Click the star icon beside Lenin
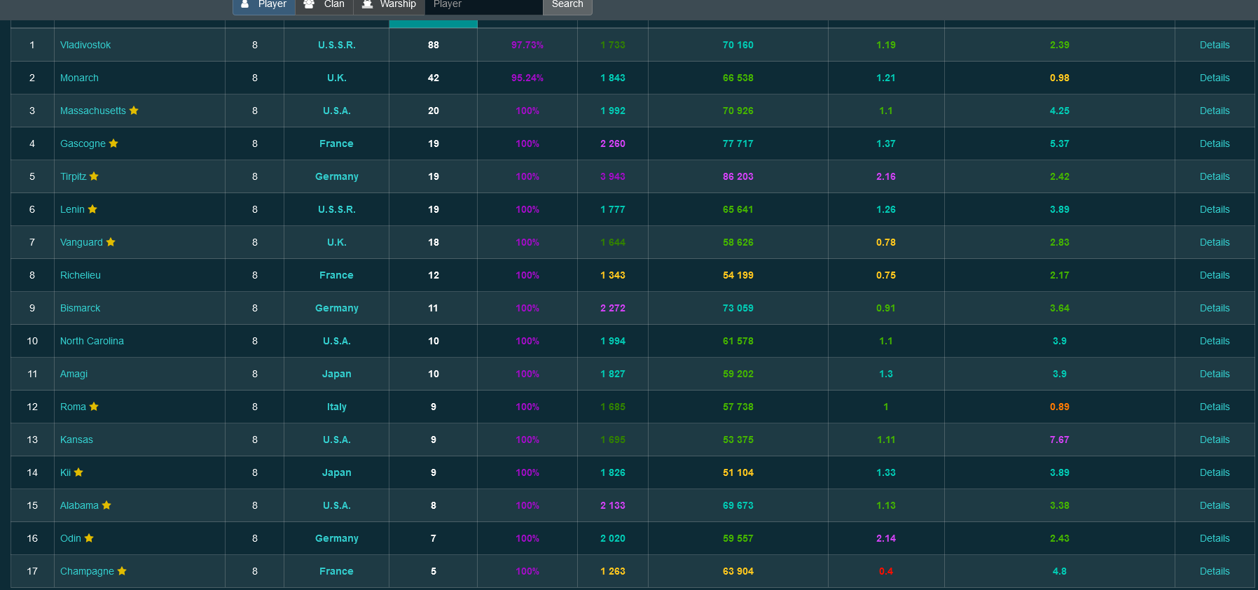 [92, 209]
